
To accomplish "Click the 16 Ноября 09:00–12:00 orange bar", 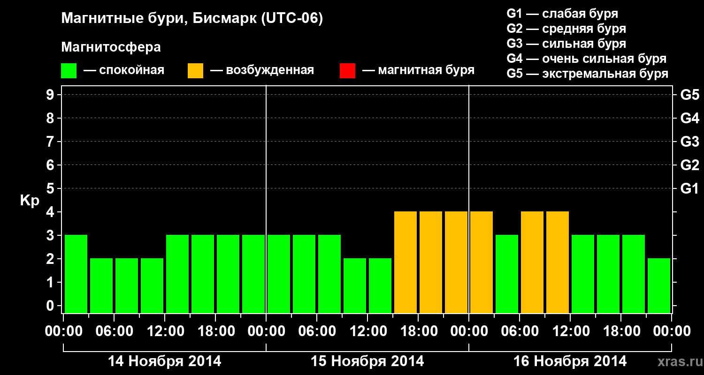I will coord(558,262).
